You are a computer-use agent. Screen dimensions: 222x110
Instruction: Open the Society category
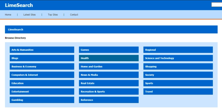178,75
